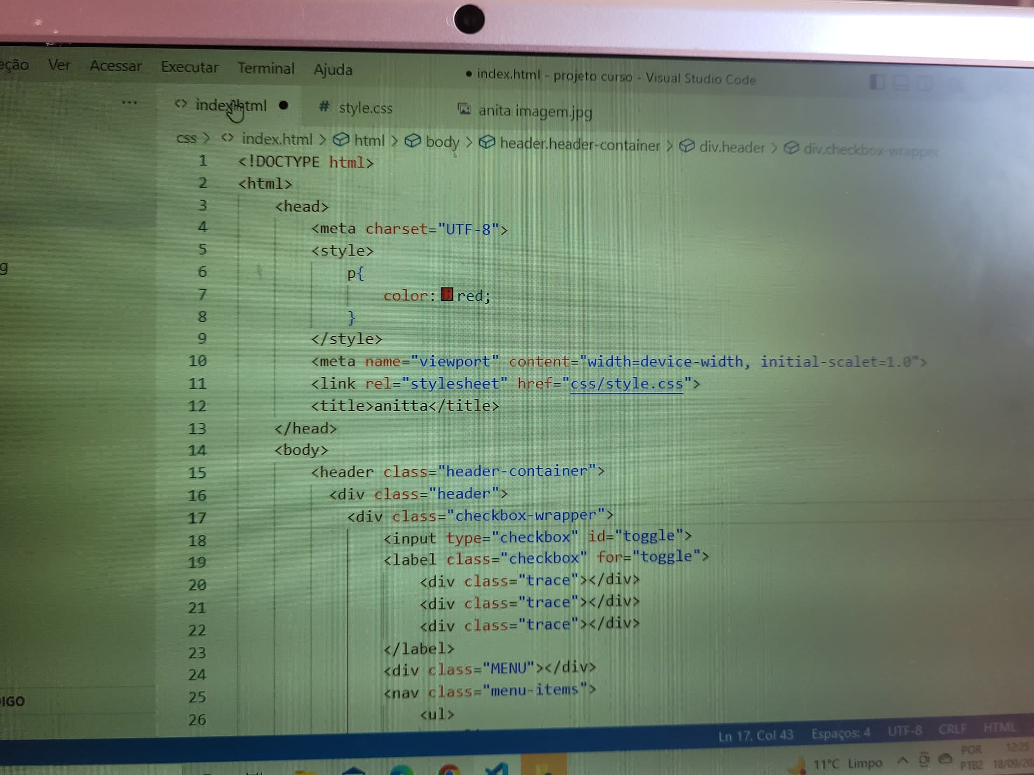Change indentation via Espaços: 4
The height and width of the screenshot is (775, 1034).
[841, 733]
